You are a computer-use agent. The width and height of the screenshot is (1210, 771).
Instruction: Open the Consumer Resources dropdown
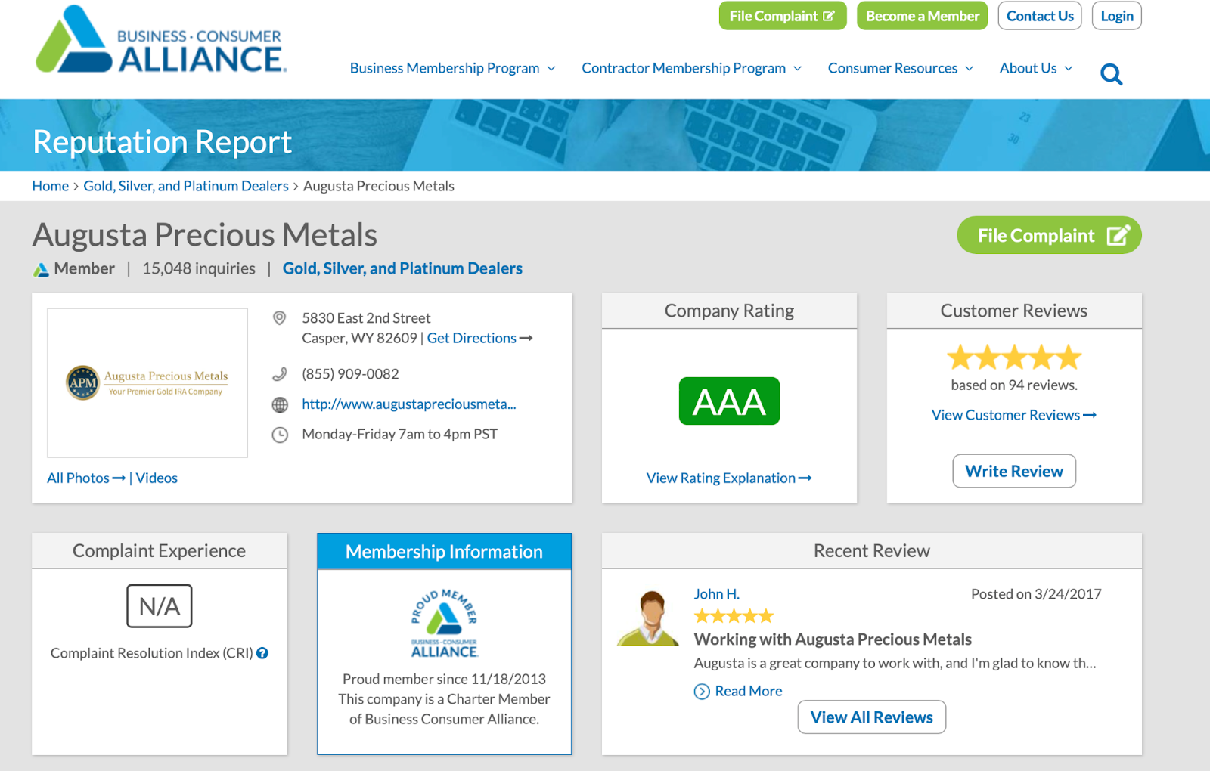point(900,68)
